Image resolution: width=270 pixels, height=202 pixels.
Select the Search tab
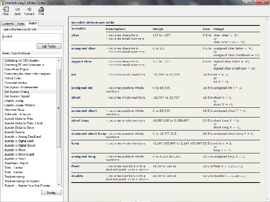pos(33,23)
